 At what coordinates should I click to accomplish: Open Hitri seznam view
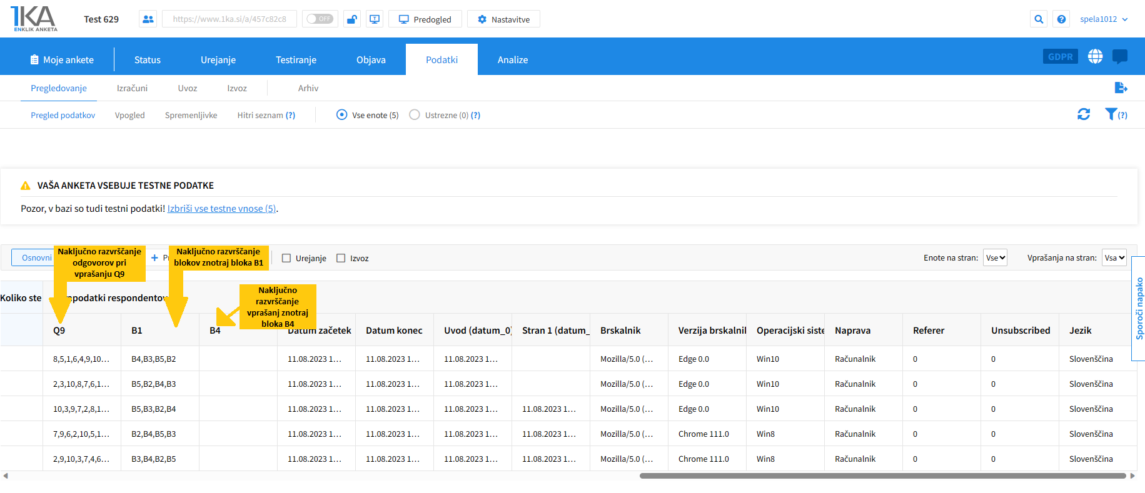(260, 115)
